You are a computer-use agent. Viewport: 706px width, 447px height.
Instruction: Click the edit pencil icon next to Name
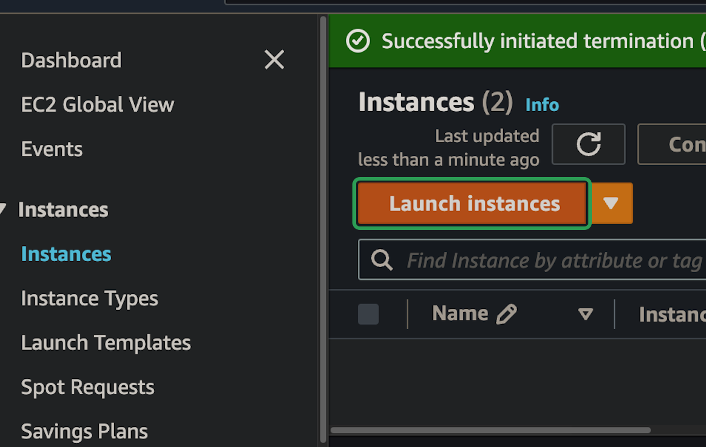pyautogui.click(x=507, y=314)
